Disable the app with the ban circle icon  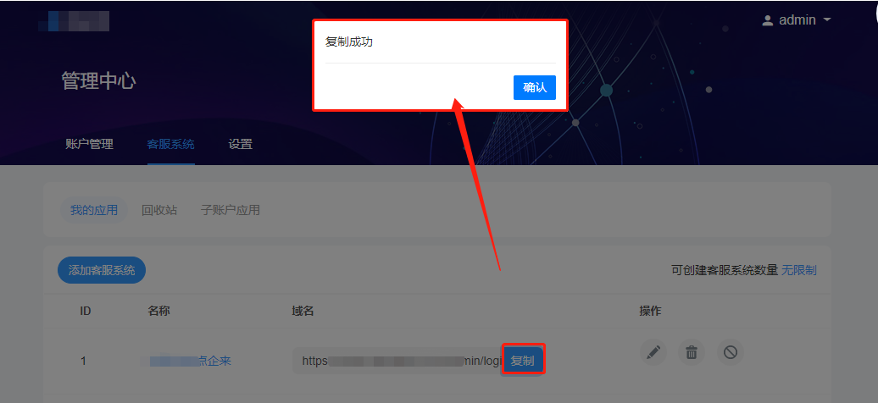(731, 352)
